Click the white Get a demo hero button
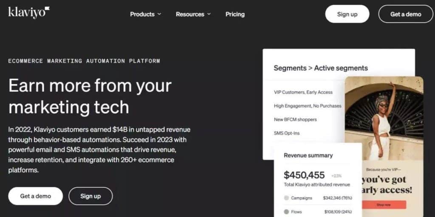The image size is (435, 217). point(36,196)
